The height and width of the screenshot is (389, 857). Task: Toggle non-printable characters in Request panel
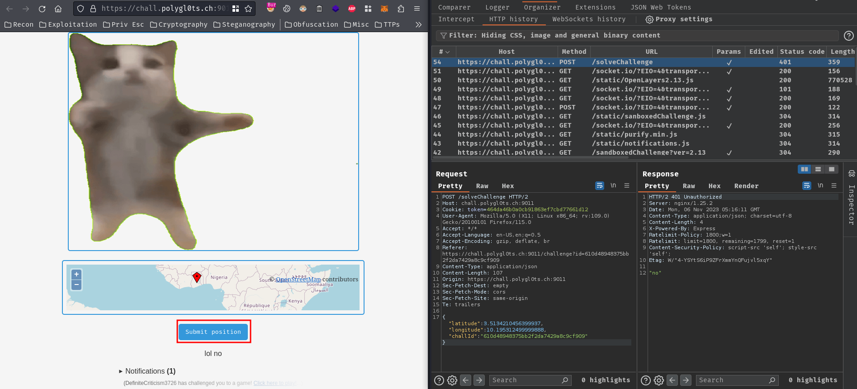click(x=613, y=185)
